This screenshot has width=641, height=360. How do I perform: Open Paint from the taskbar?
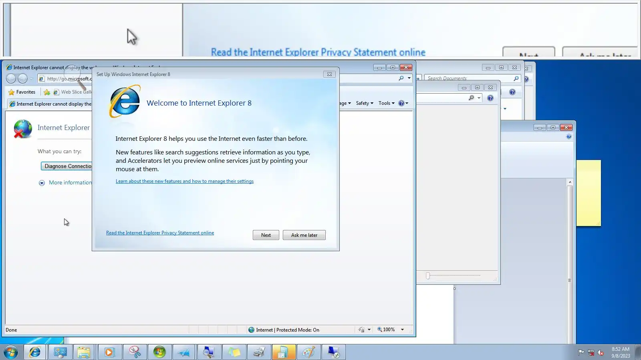point(308,352)
